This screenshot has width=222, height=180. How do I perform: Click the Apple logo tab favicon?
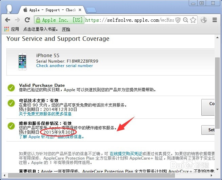click(25, 10)
